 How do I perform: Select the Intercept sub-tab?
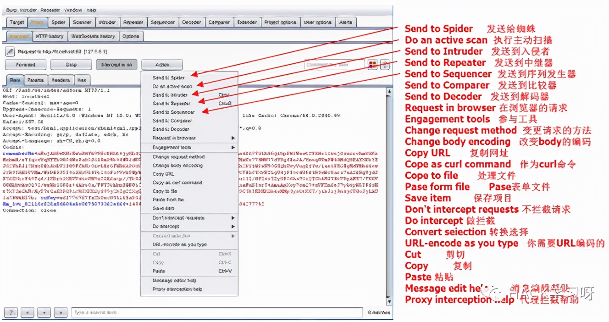pos(19,36)
